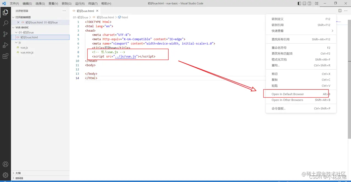
Task: Open the Manage gear icon
Action: pyautogui.click(x=5, y=175)
